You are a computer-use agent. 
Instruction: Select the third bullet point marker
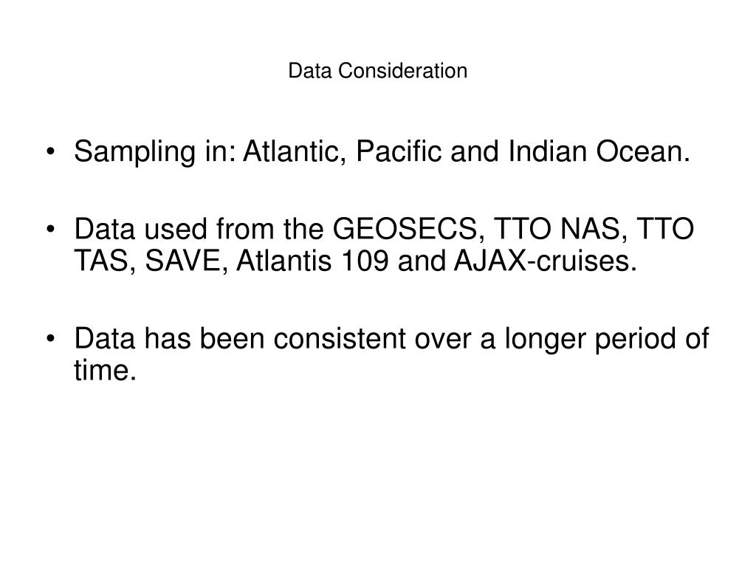pyautogui.click(x=51, y=339)
